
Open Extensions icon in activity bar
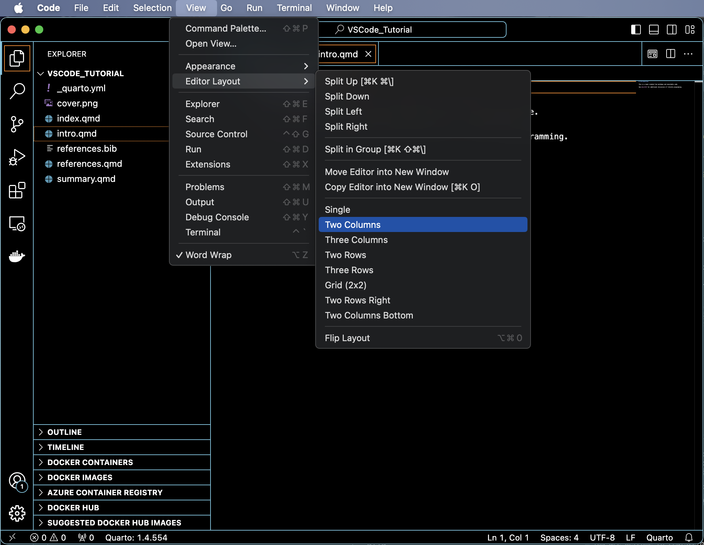pos(17,190)
